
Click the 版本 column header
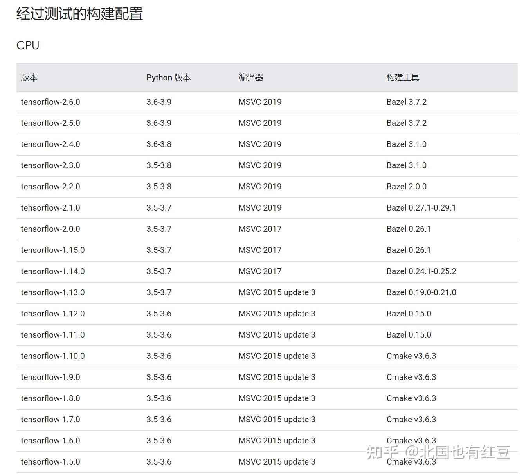coord(29,77)
